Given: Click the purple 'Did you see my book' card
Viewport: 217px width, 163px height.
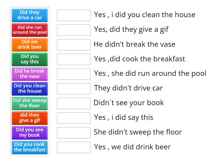Looking at the screenshot, I should point(30,133).
